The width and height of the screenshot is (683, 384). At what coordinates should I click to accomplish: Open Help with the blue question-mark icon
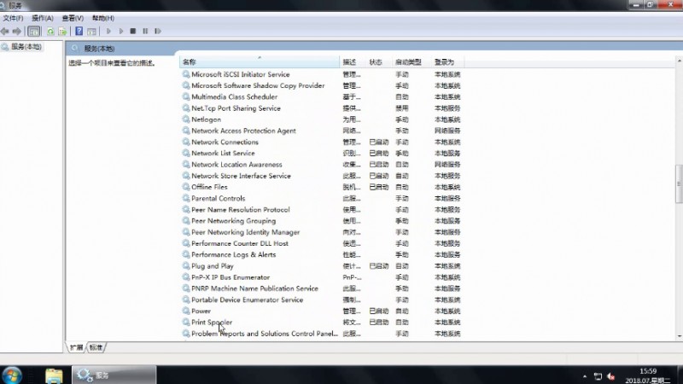tap(79, 32)
